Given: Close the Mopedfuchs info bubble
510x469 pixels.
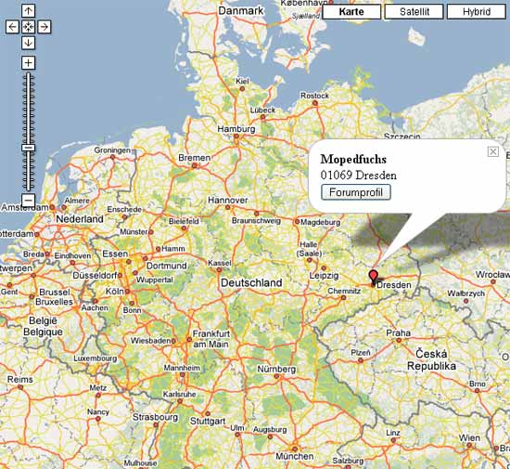Looking at the screenshot, I should coord(493,151).
